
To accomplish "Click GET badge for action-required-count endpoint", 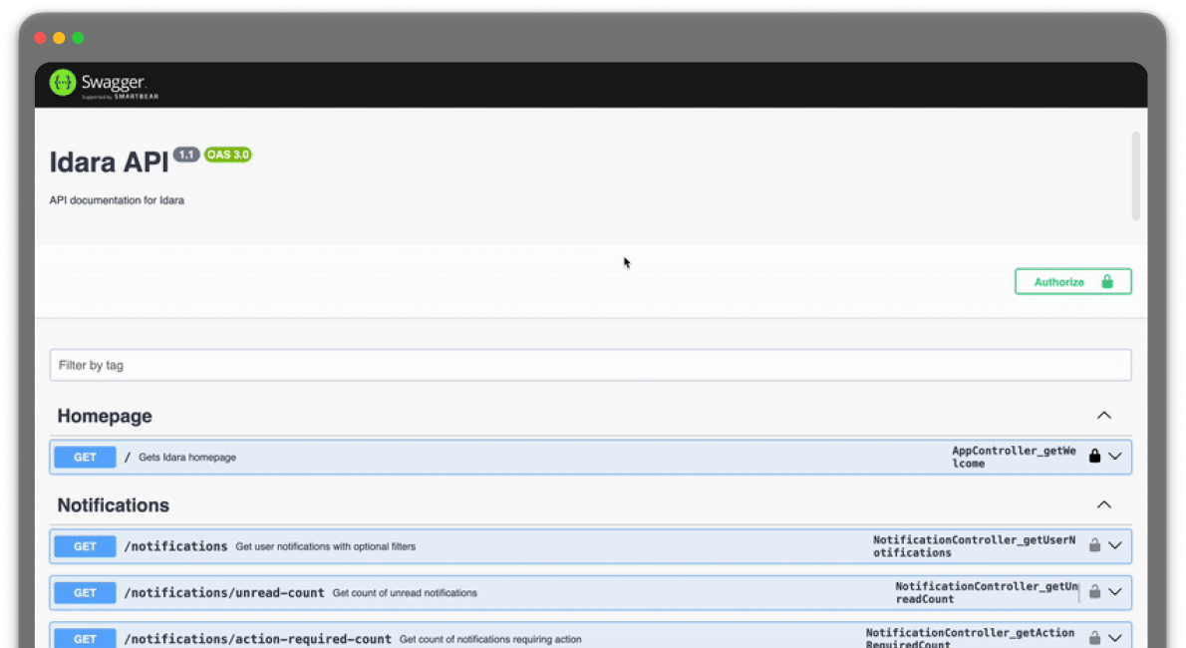I will tap(85, 638).
